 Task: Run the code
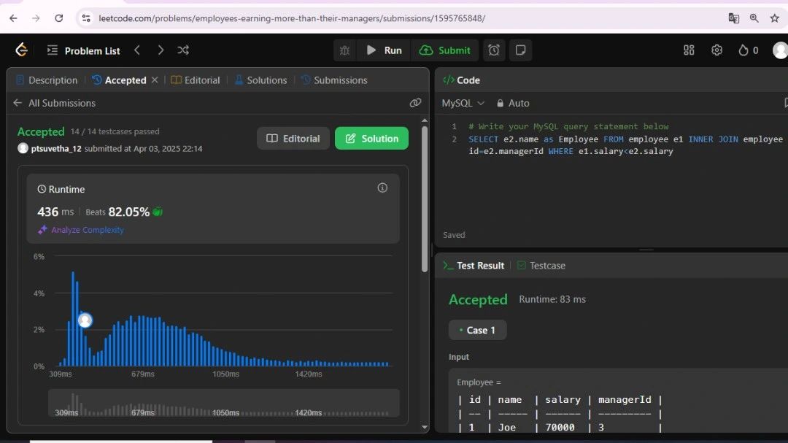click(384, 50)
